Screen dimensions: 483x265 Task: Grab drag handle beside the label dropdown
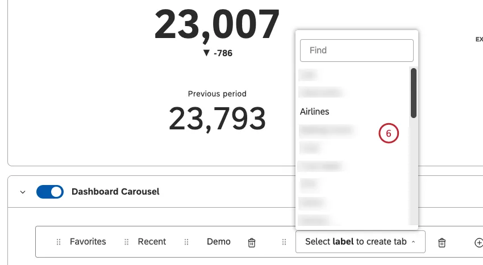click(x=284, y=242)
